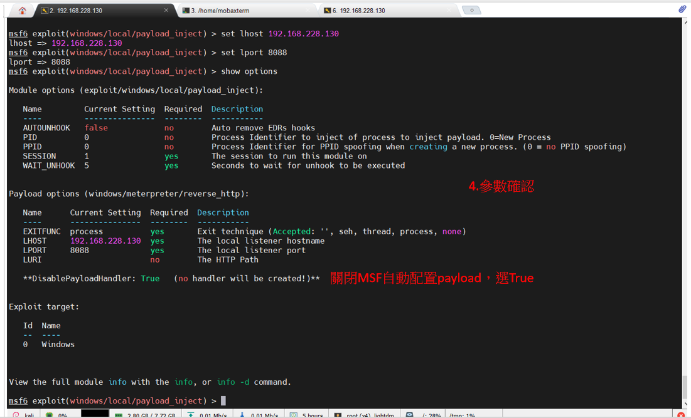
Task: Click at the msf6 command prompt cursor
Action: (223, 401)
